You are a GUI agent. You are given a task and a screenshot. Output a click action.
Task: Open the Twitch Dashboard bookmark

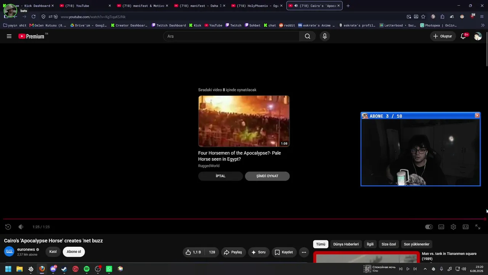click(169, 26)
